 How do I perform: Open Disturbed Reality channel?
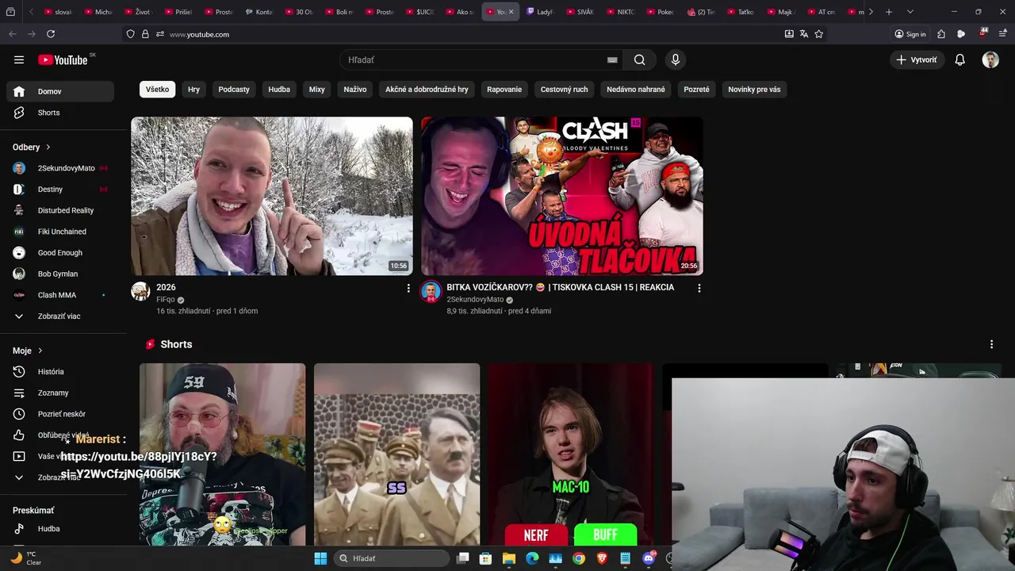click(x=60, y=210)
